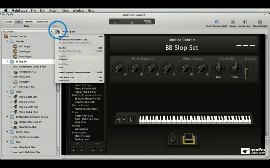Select the Piano & Bass Split icon
The image size is (270, 168).
coord(15,97)
